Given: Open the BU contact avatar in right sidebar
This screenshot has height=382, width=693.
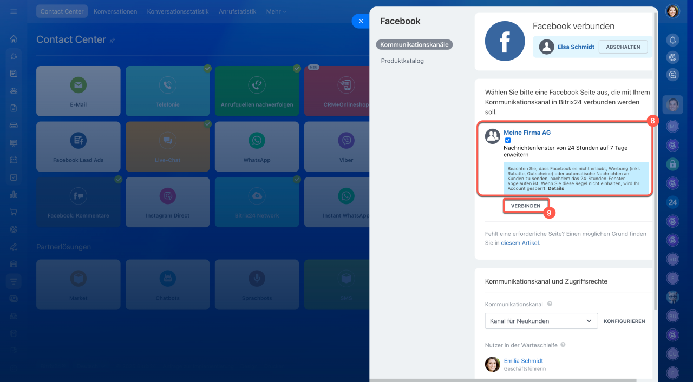Looking at the screenshot, I should point(672,315).
